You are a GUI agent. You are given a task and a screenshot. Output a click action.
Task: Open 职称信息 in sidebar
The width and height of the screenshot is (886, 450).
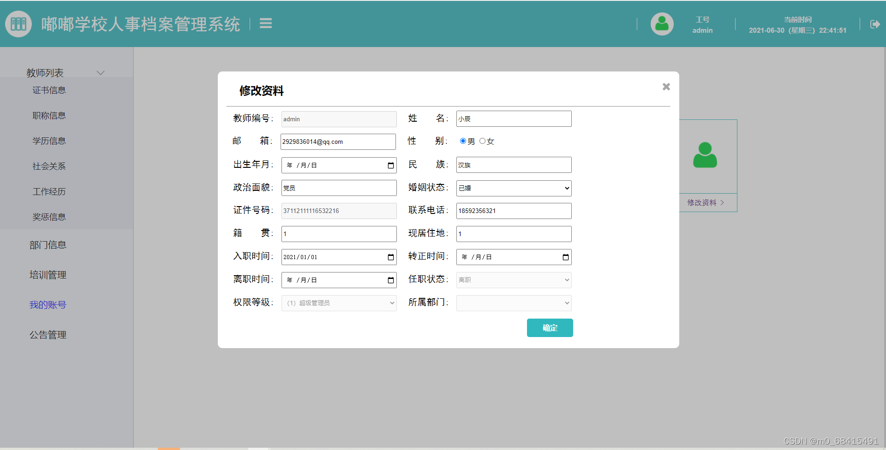point(49,115)
